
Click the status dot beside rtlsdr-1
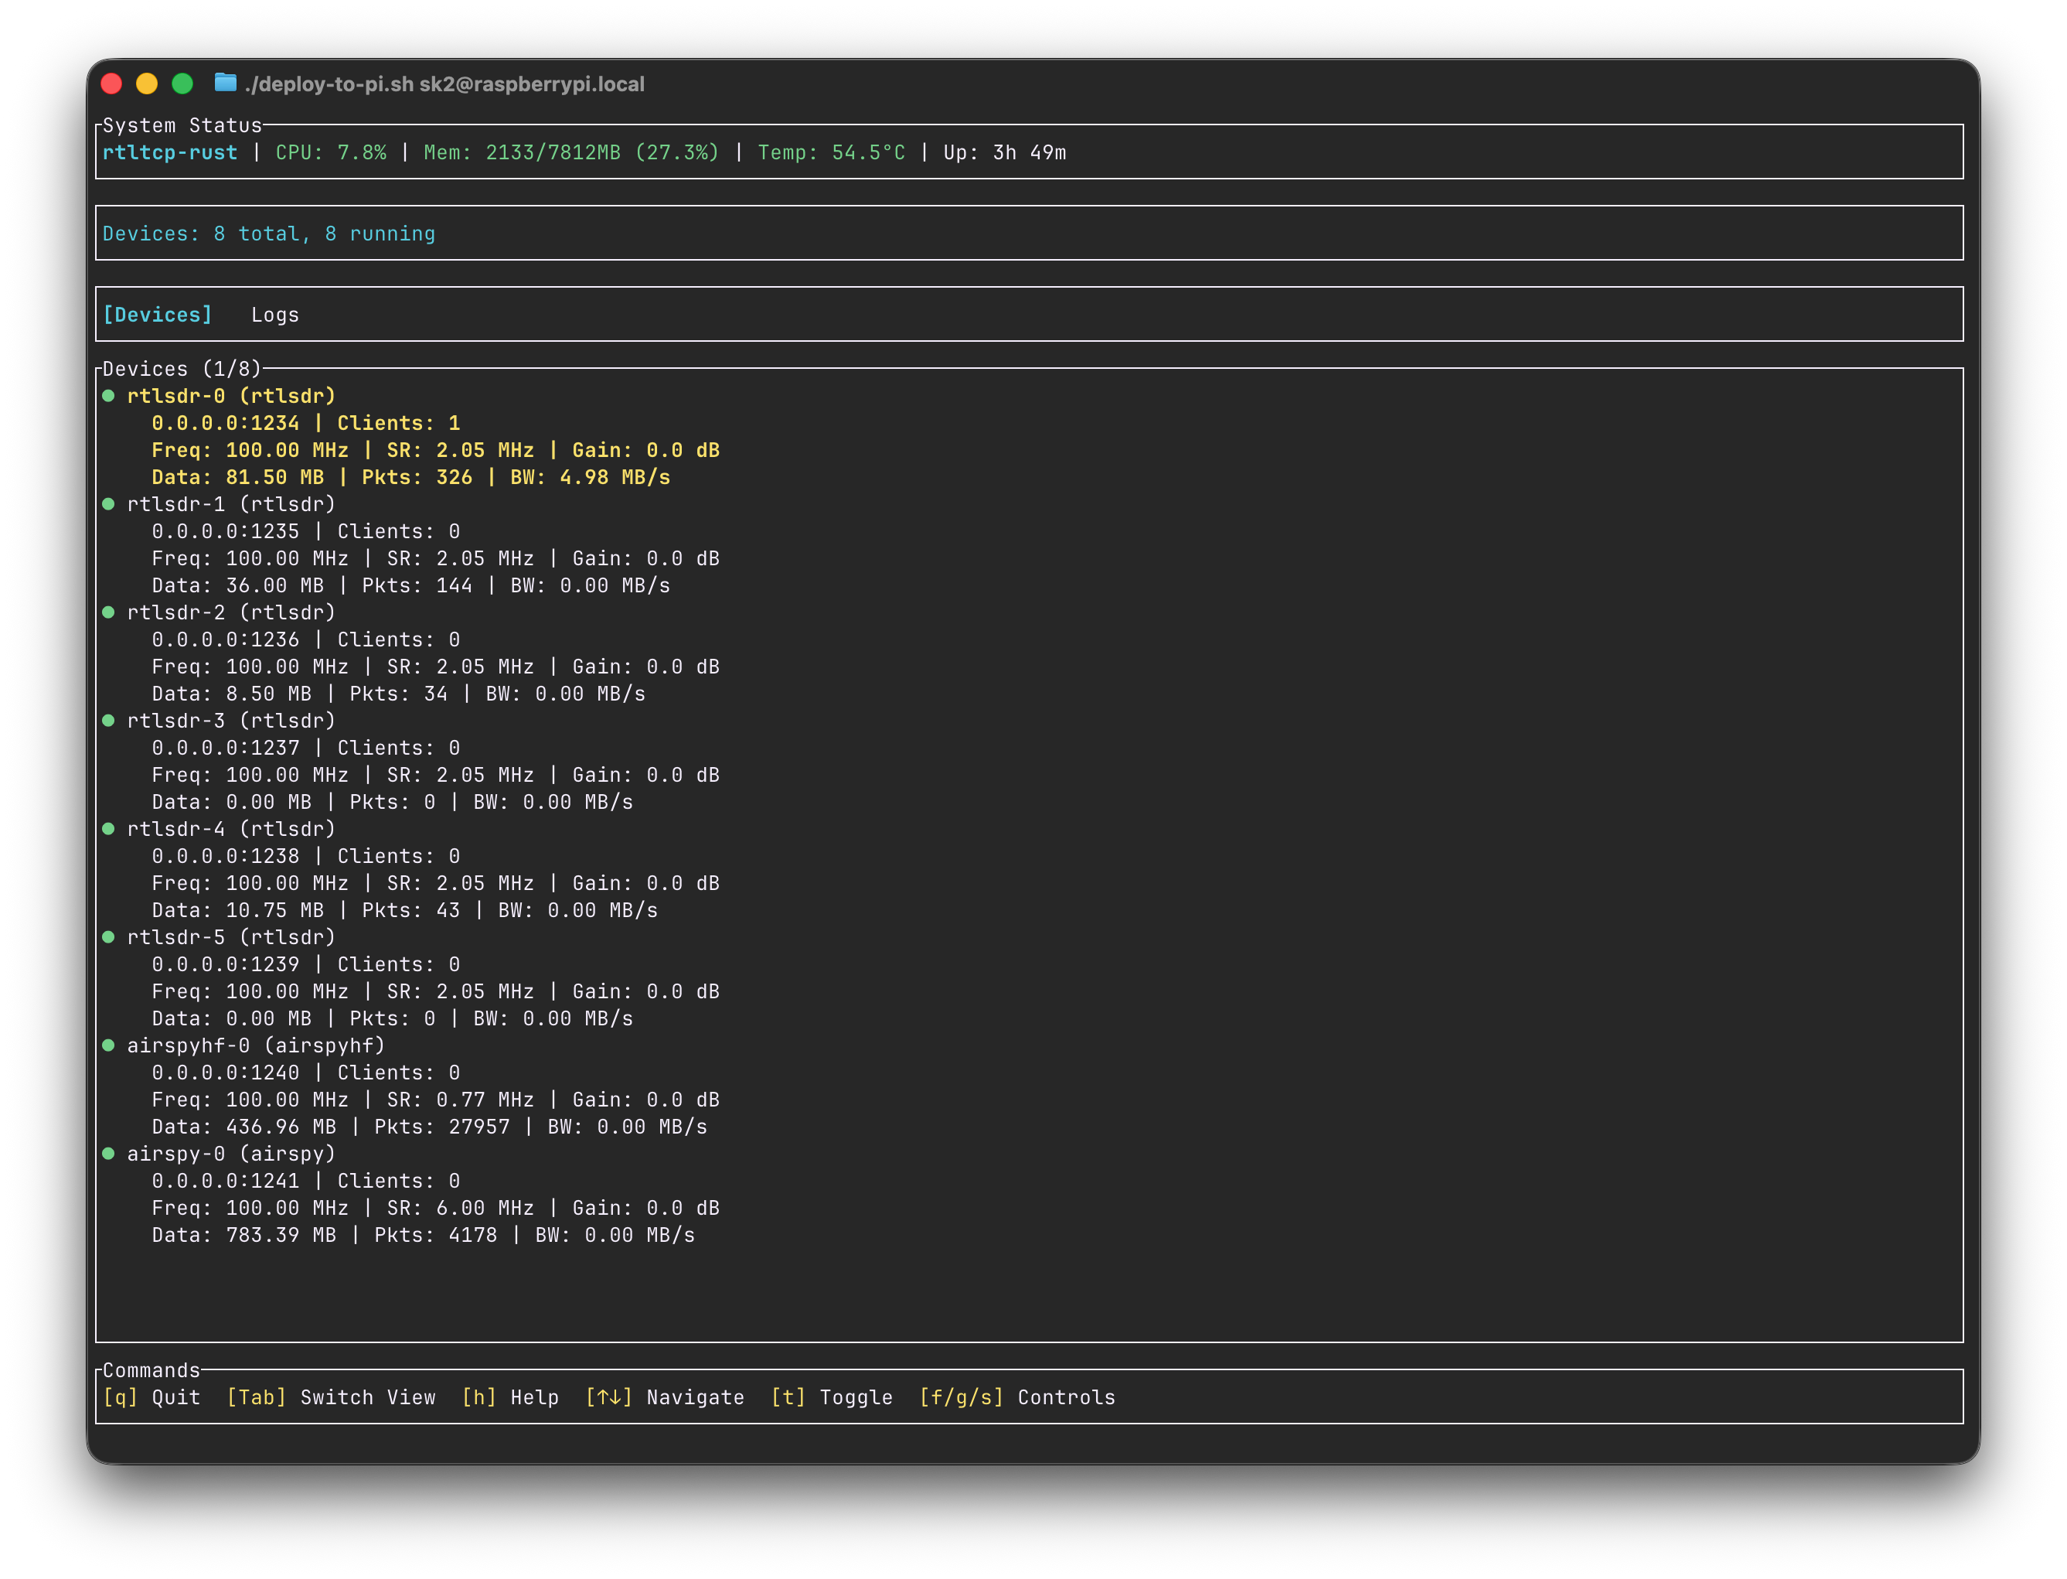[x=108, y=503]
